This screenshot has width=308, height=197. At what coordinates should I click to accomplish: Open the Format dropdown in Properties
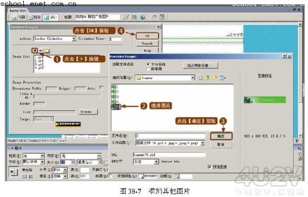[33, 156]
